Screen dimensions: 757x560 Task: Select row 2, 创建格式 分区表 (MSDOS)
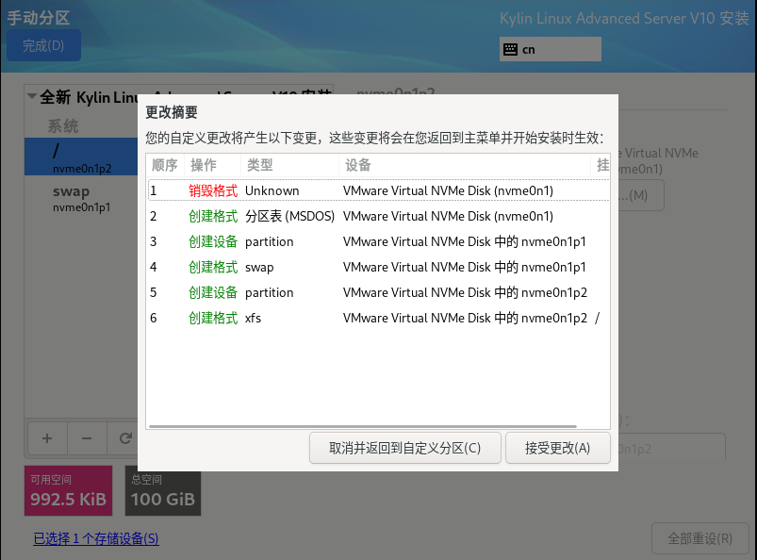(x=379, y=216)
